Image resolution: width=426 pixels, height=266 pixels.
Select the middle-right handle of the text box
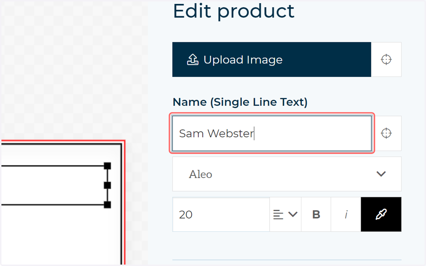point(107,185)
